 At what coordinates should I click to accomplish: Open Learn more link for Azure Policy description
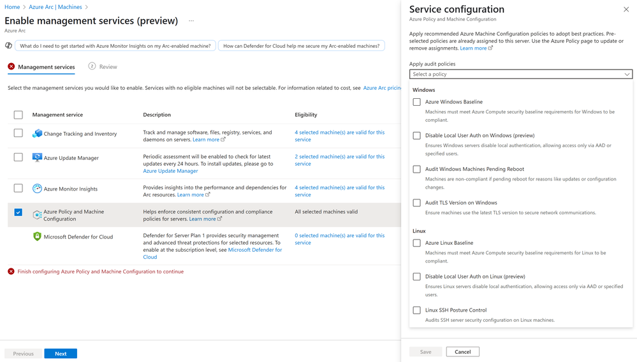point(205,219)
